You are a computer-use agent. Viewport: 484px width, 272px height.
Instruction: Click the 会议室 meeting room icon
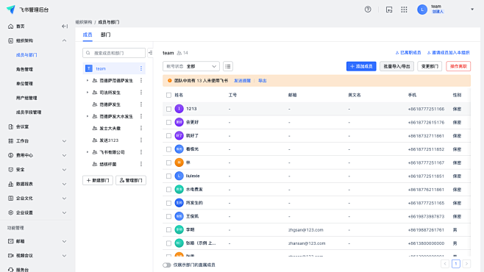tap(11, 126)
